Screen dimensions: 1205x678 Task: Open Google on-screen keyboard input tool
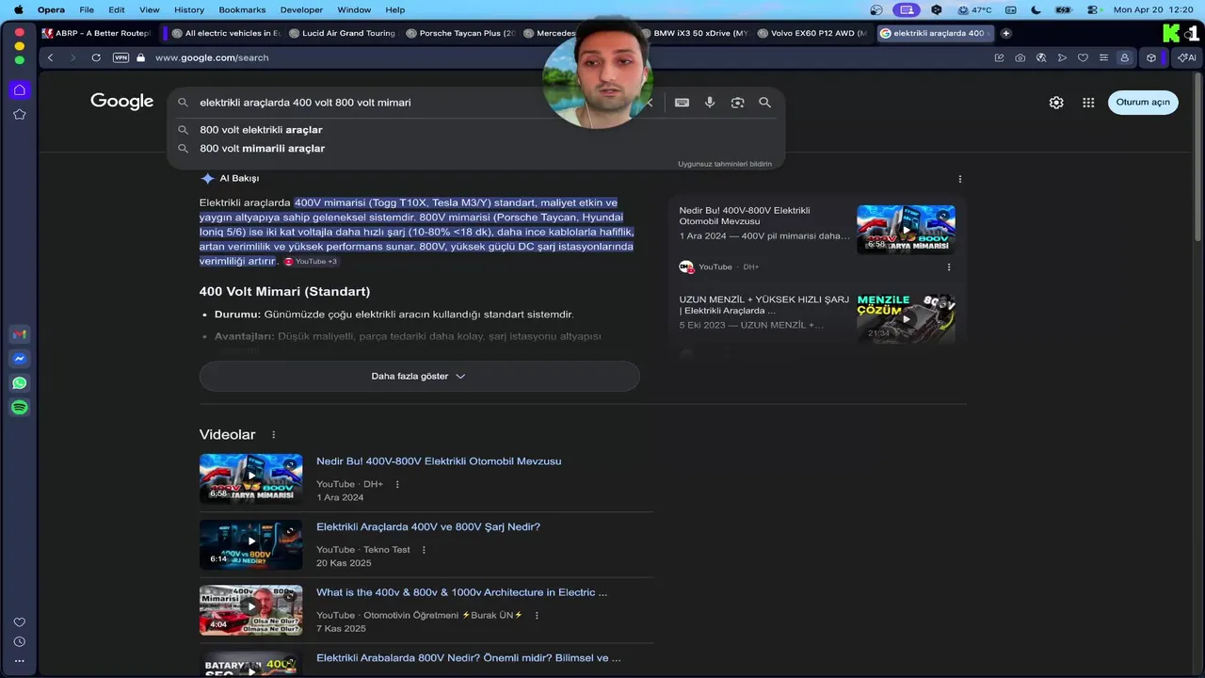tap(682, 103)
